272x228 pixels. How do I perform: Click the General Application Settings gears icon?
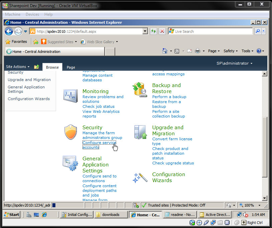70,163
